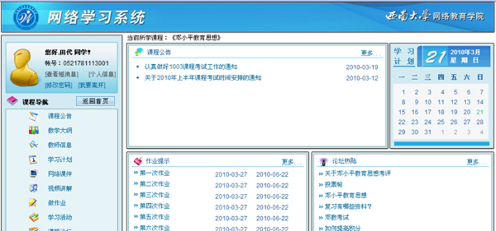Select day 31 in the calendar
Image resolution: width=496 pixels, height=231 pixels.
pos(428,132)
